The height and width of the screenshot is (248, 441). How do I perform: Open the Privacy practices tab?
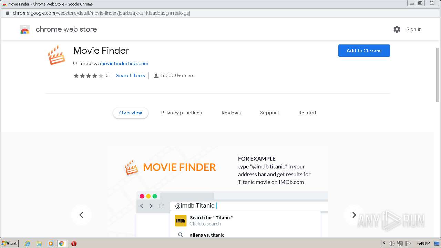coord(182,113)
